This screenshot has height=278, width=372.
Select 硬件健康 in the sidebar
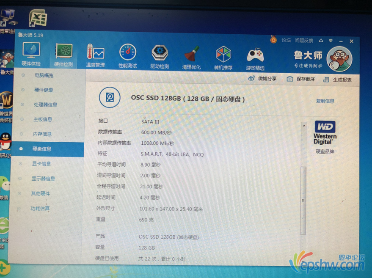point(44,90)
